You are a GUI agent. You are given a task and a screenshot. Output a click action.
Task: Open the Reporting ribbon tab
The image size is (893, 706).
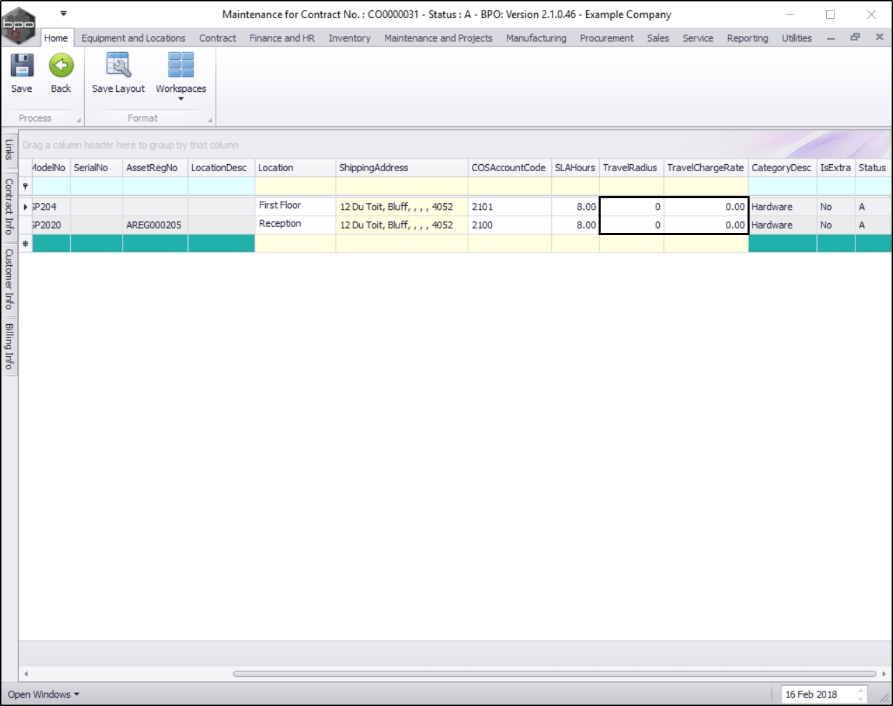(x=748, y=38)
